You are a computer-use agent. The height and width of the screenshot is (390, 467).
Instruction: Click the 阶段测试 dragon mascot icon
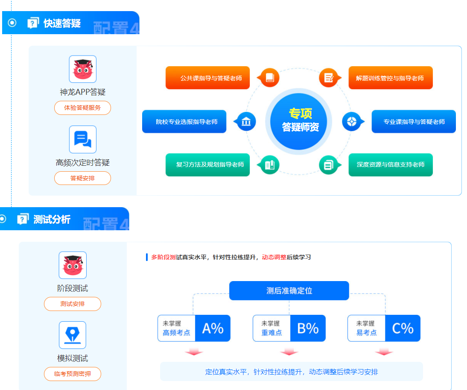click(73, 265)
